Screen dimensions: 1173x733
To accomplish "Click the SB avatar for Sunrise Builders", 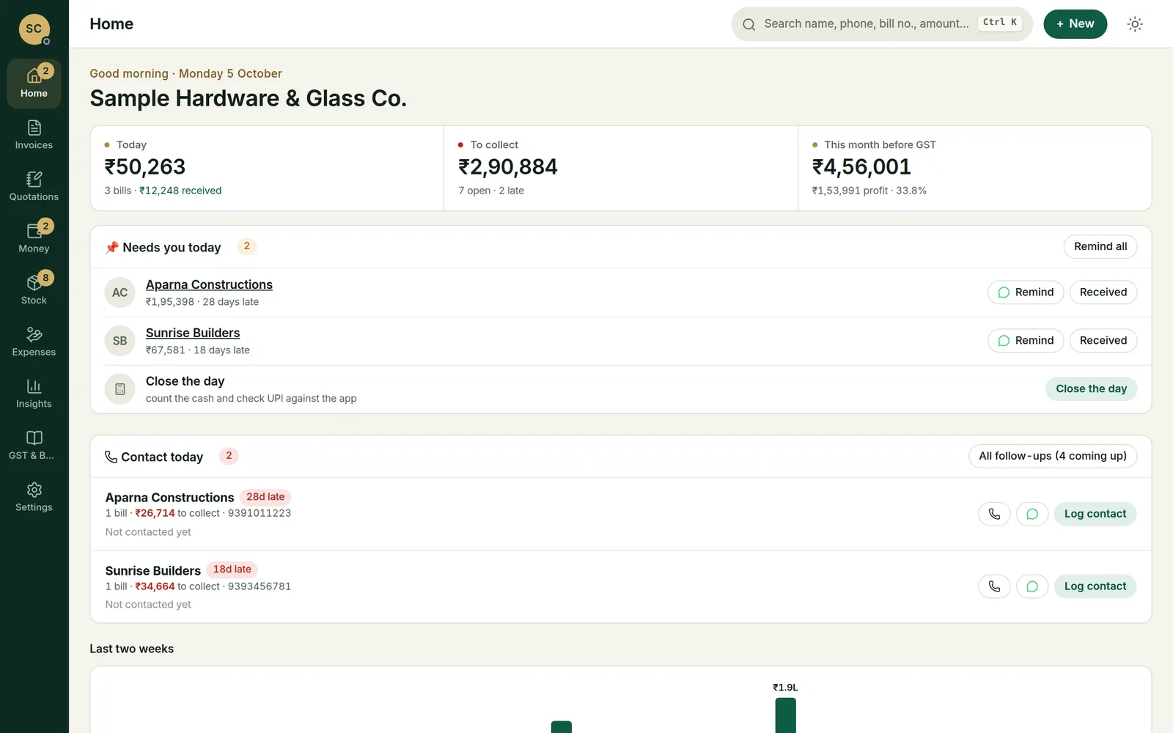I will [119, 341].
